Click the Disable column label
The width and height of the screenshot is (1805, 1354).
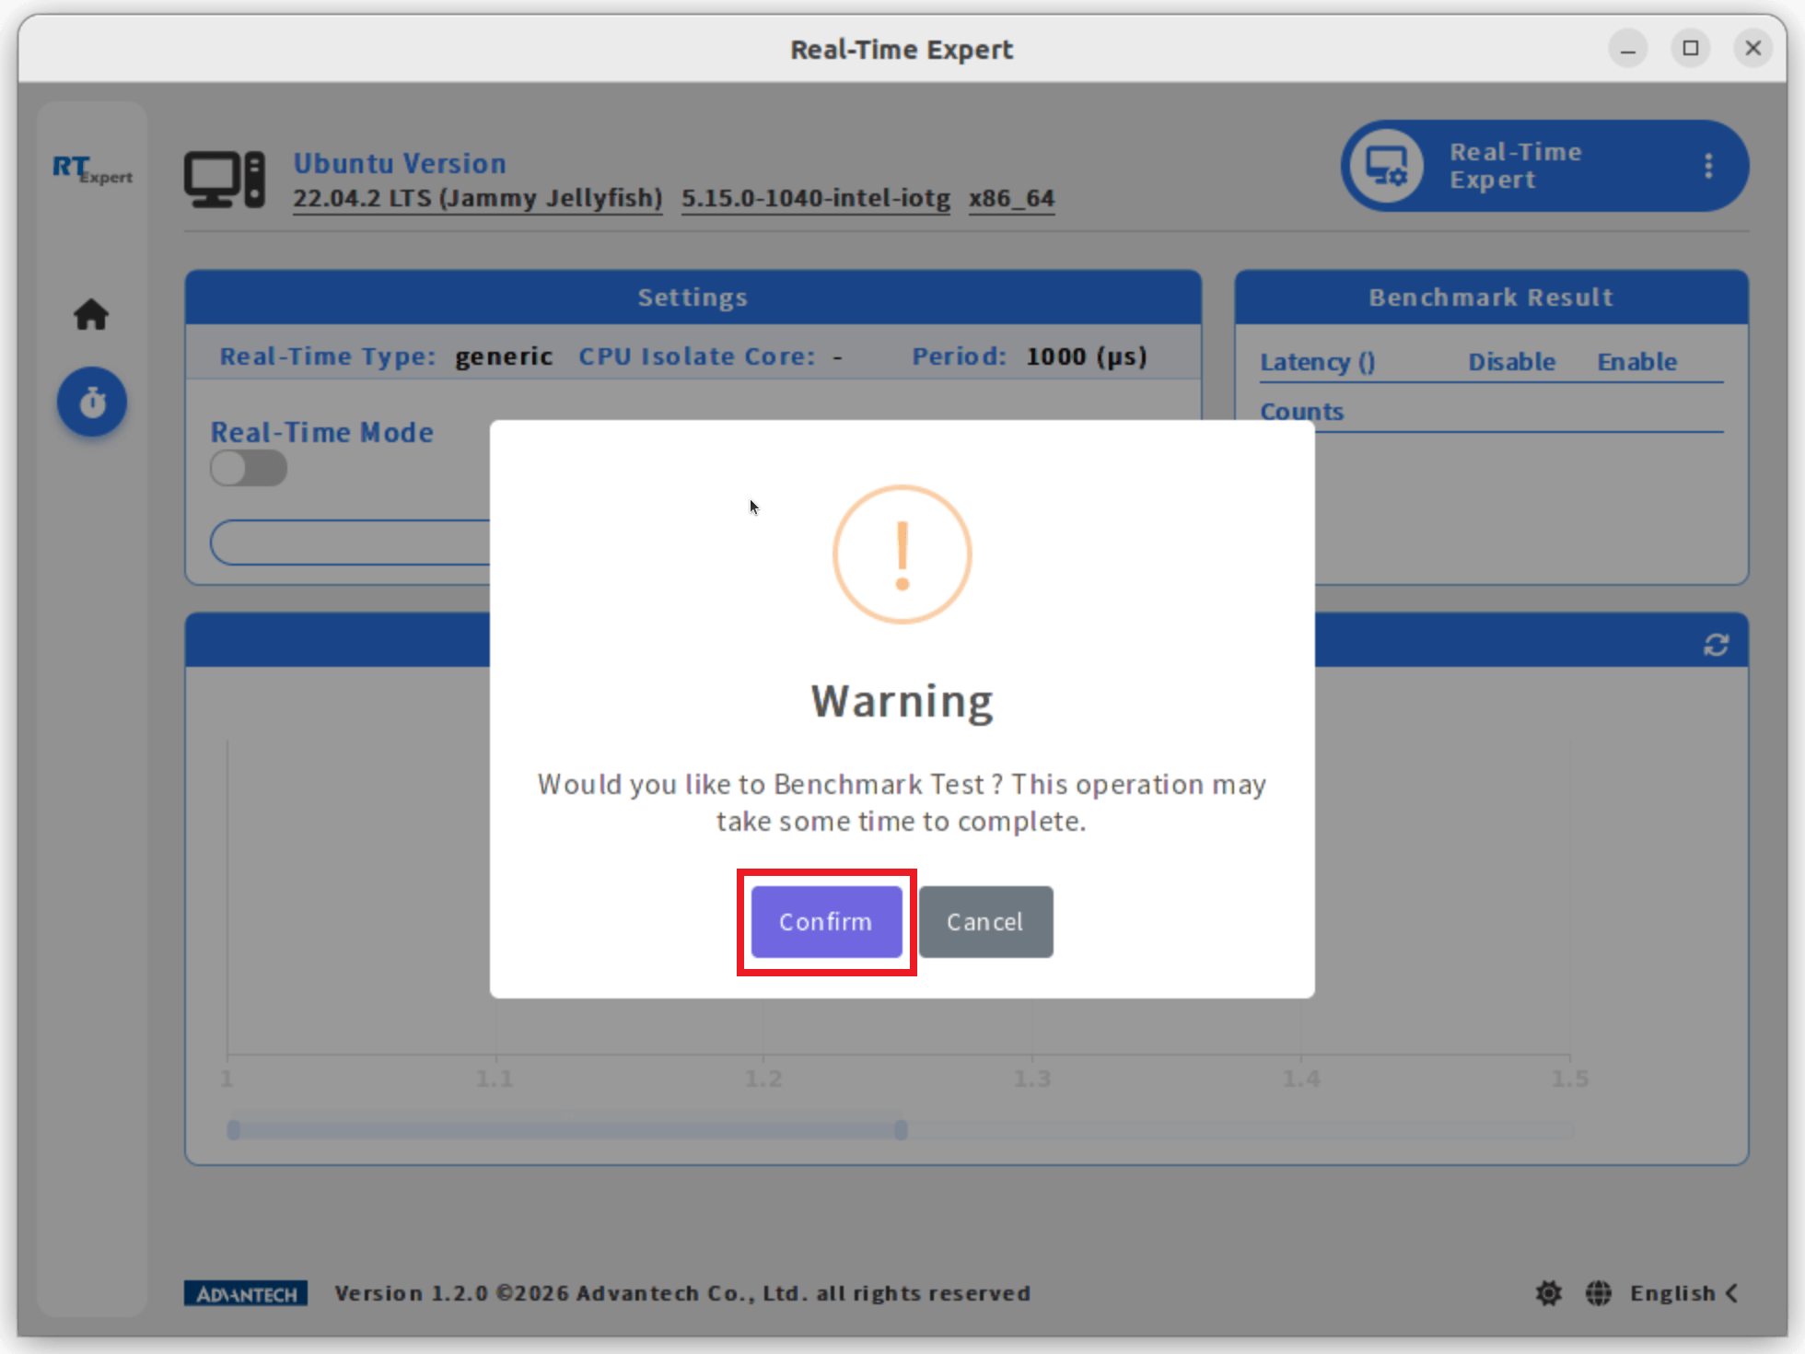point(1511,362)
